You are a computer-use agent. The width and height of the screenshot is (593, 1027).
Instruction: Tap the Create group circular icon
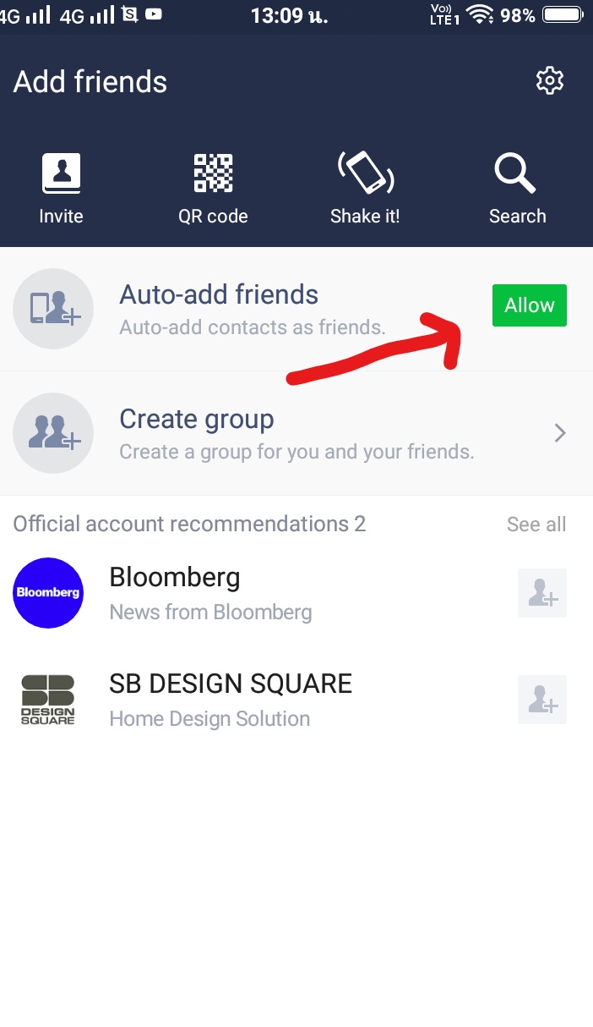(x=53, y=433)
